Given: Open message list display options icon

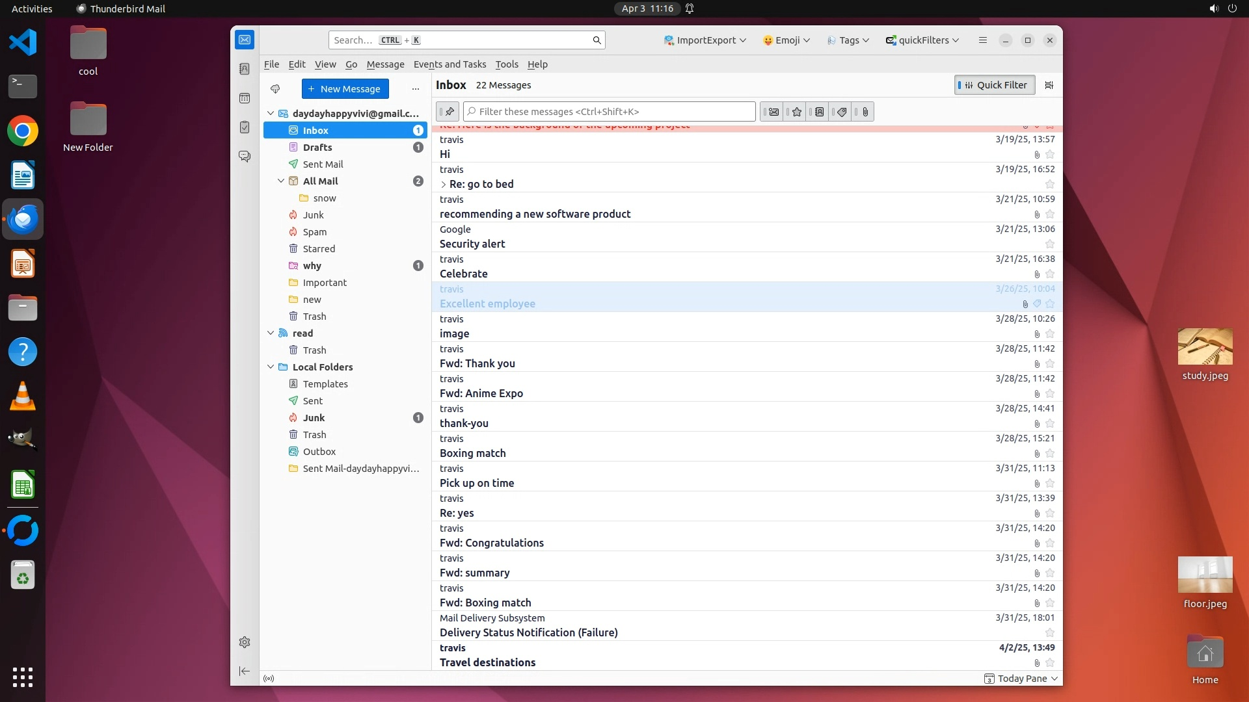Looking at the screenshot, I should tap(1049, 85).
